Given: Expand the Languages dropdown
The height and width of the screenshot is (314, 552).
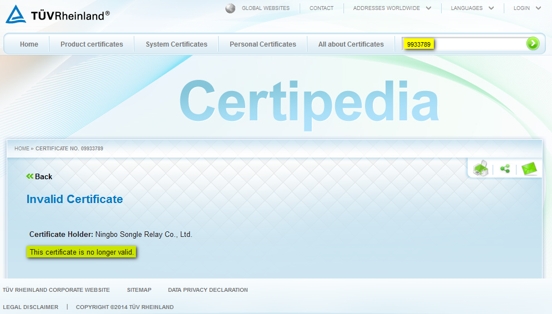Looking at the screenshot, I should click(x=472, y=8).
